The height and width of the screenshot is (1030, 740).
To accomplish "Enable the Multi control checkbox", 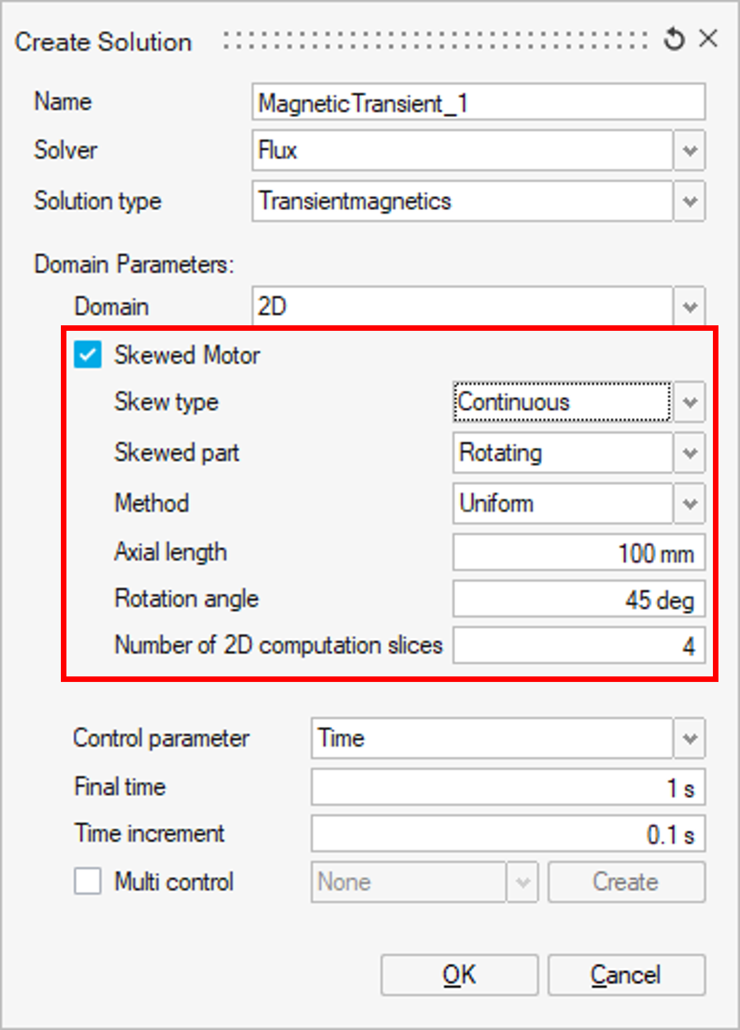I will [x=87, y=881].
